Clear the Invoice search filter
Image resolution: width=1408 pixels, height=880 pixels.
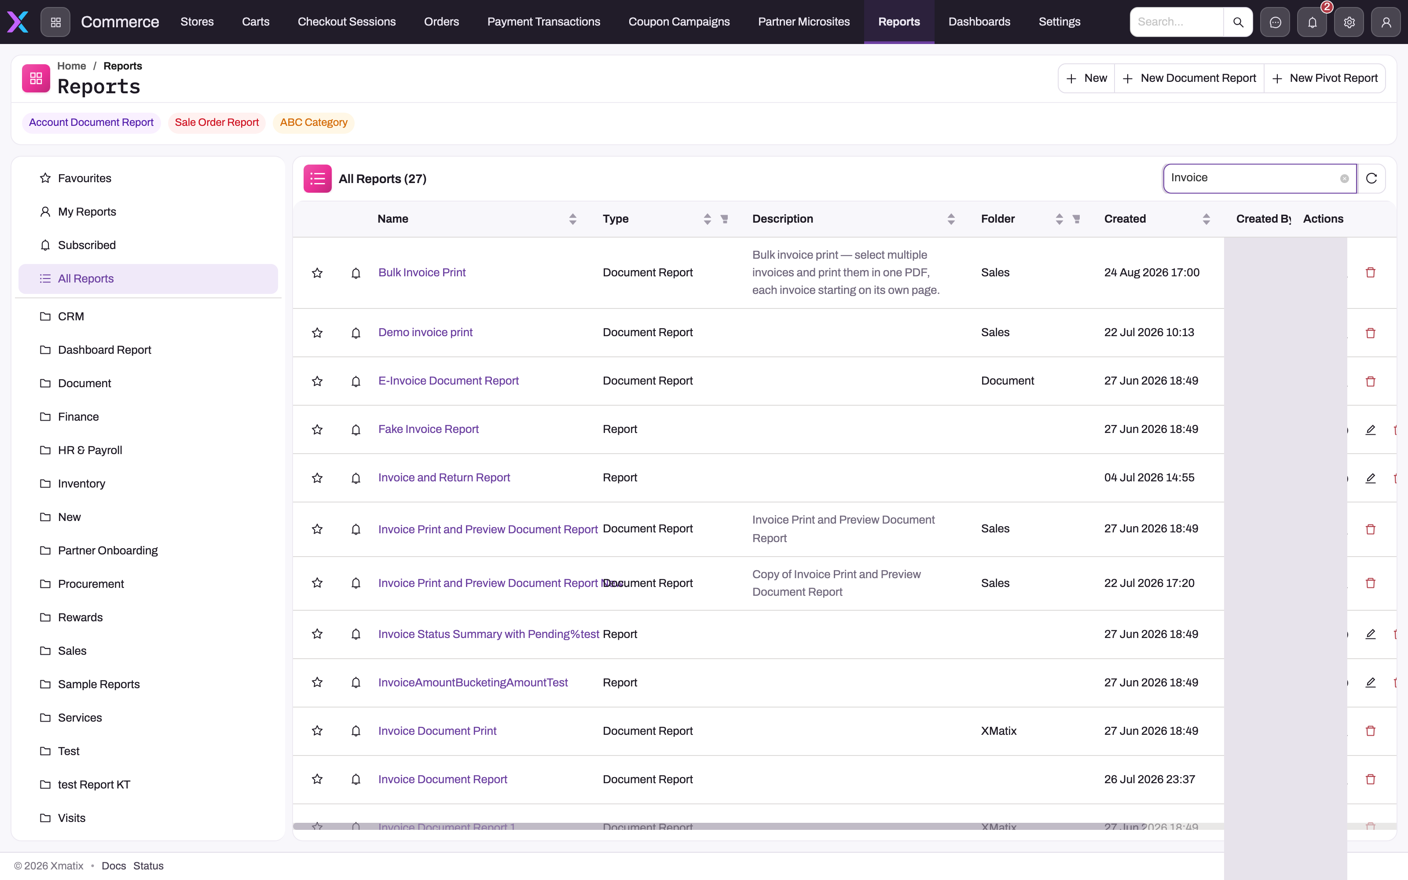tap(1344, 179)
